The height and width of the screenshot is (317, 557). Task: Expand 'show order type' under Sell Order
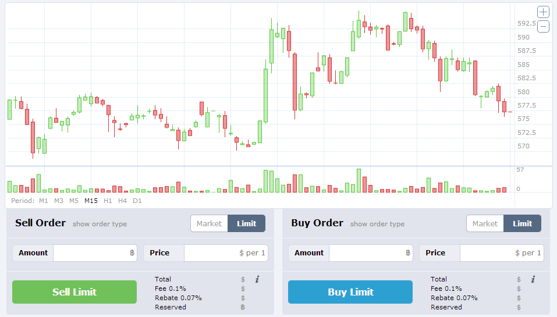(100, 224)
